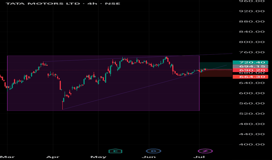Click the 800.00 price axis label
This screenshot has height=160, width=272.
coord(252,42)
